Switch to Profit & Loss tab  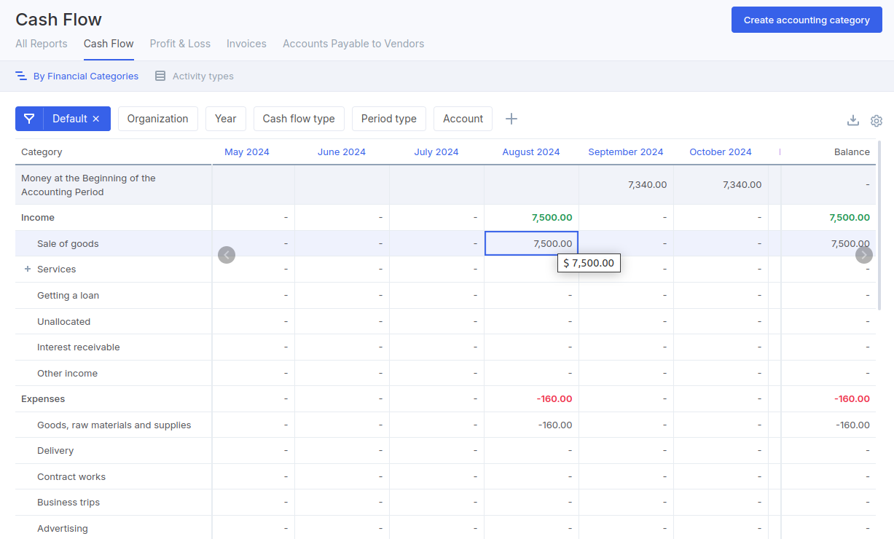[180, 44]
